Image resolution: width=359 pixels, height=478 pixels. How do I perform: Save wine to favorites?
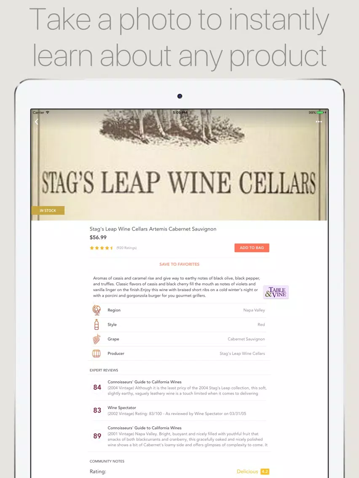(179, 264)
